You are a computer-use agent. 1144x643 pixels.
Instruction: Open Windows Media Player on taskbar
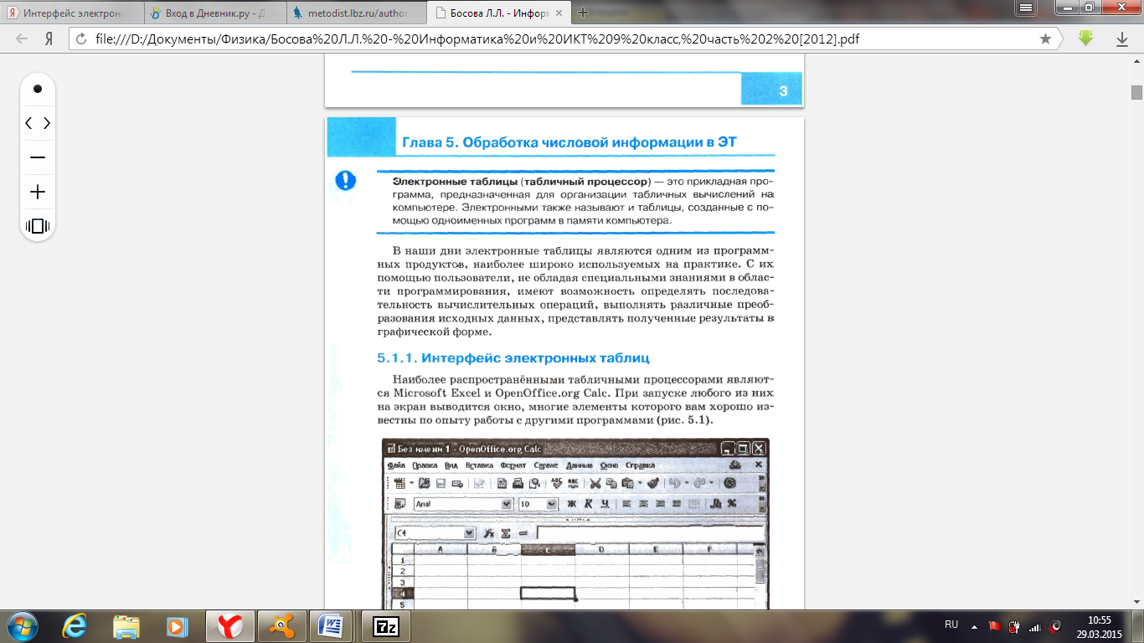point(176,625)
